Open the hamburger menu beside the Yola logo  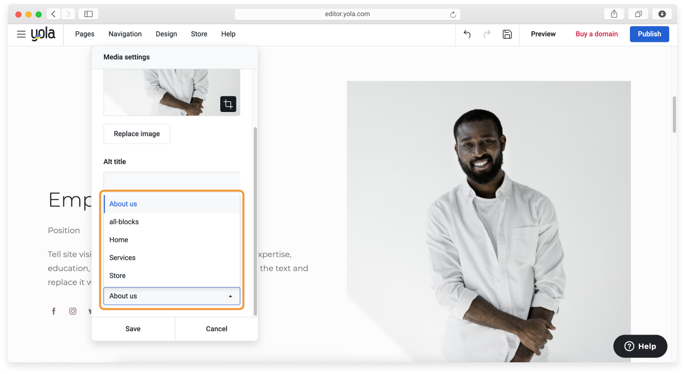pos(21,34)
